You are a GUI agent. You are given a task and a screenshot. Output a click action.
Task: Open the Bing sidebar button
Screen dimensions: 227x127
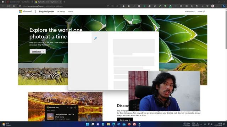click(224, 6)
